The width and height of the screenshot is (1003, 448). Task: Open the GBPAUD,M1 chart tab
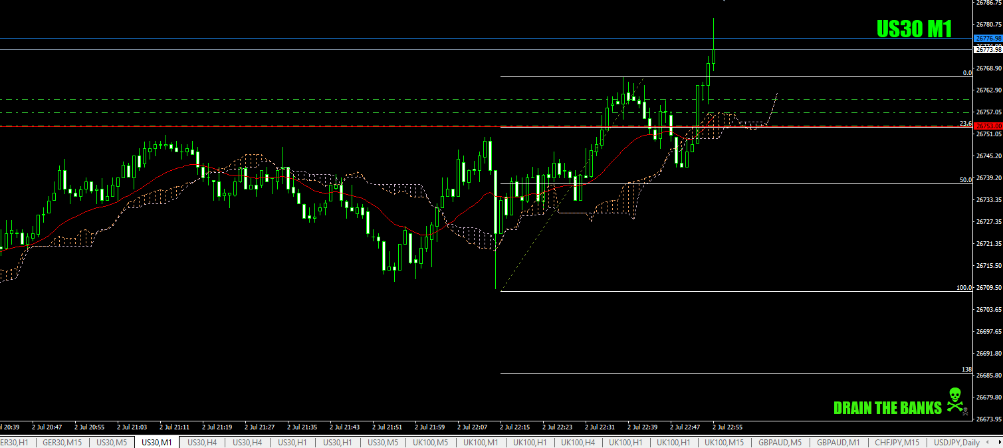click(838, 442)
